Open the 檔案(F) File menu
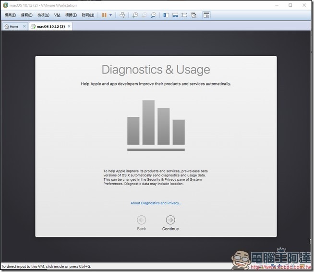 10,15
